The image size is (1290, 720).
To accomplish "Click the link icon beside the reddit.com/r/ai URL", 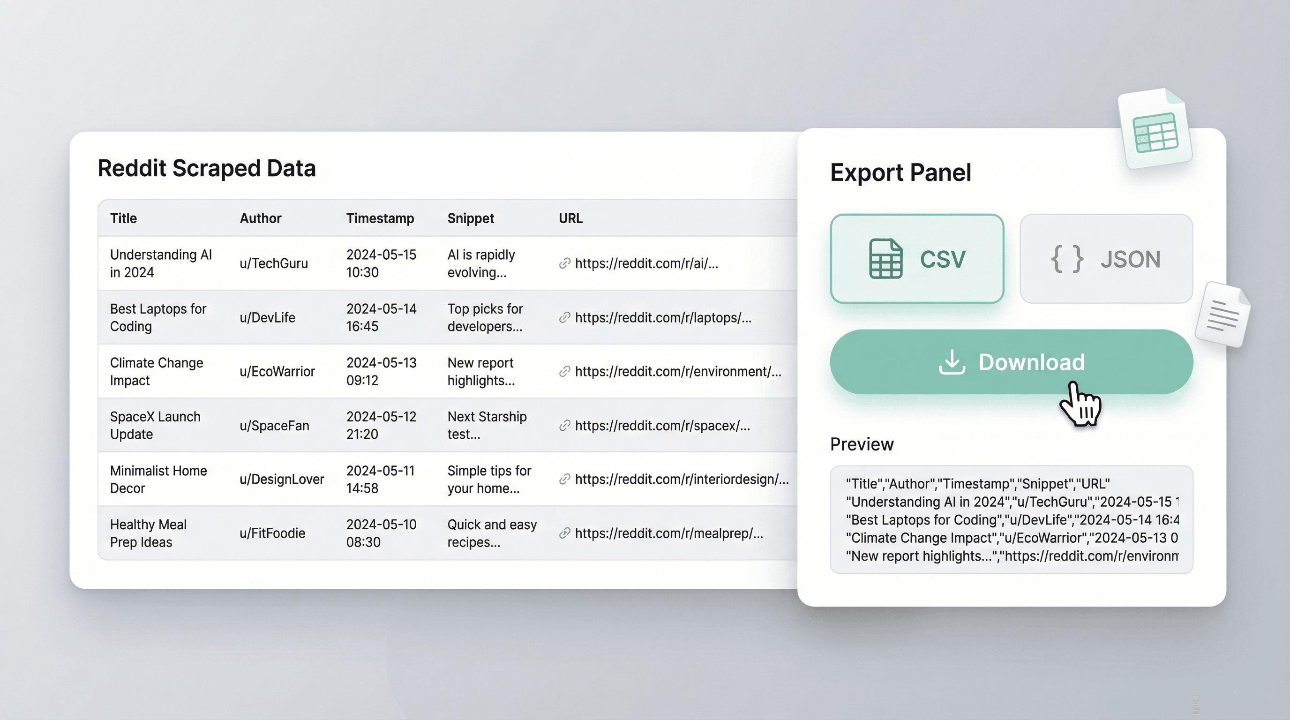I will point(564,263).
